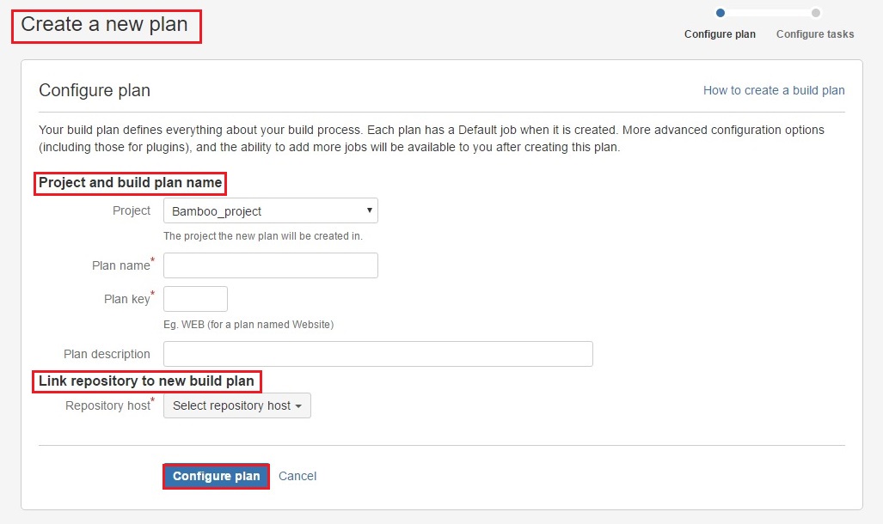Click the Project and build plan name heading
The image size is (883, 524).
pyautogui.click(x=130, y=183)
